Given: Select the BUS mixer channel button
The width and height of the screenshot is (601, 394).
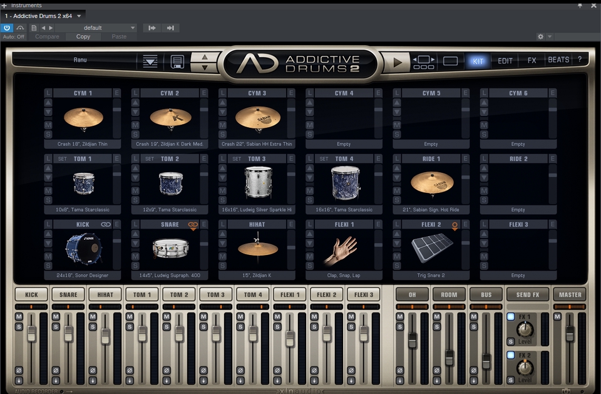Looking at the screenshot, I should point(486,294).
